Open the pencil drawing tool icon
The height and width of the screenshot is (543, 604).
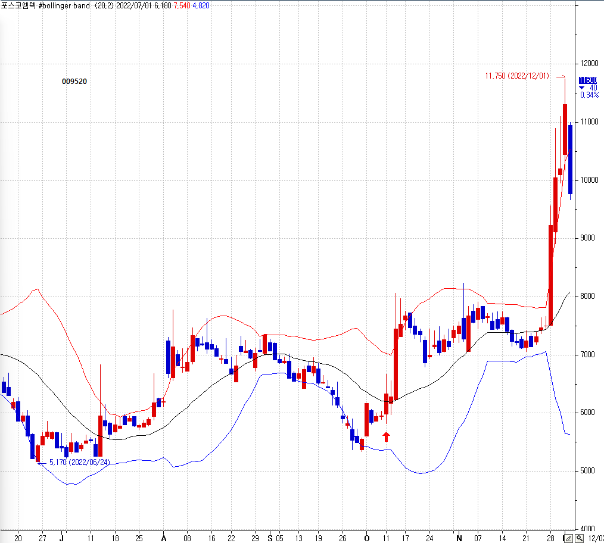pyautogui.click(x=569, y=538)
